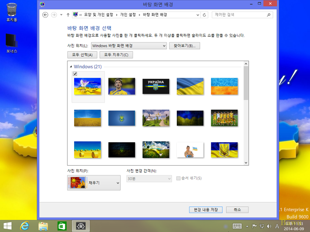Go back with the back arrow
This screenshot has height=232, width=310.
click(45, 15)
